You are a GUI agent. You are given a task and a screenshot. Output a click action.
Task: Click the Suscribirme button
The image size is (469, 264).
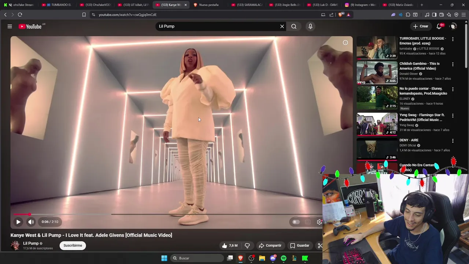click(73, 246)
